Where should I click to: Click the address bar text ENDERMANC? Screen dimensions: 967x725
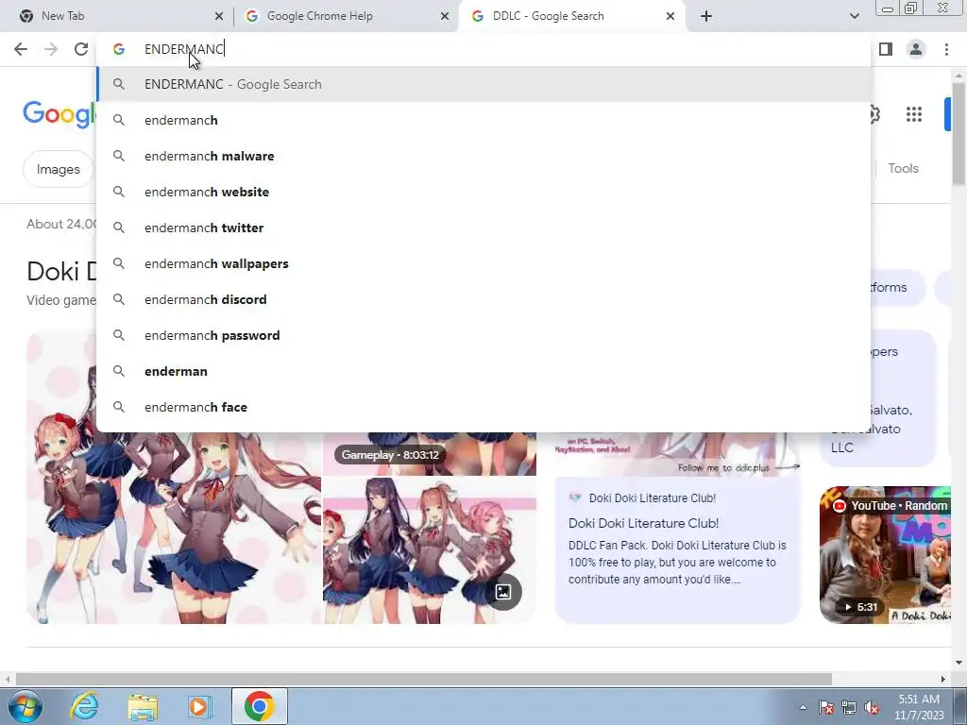184,49
